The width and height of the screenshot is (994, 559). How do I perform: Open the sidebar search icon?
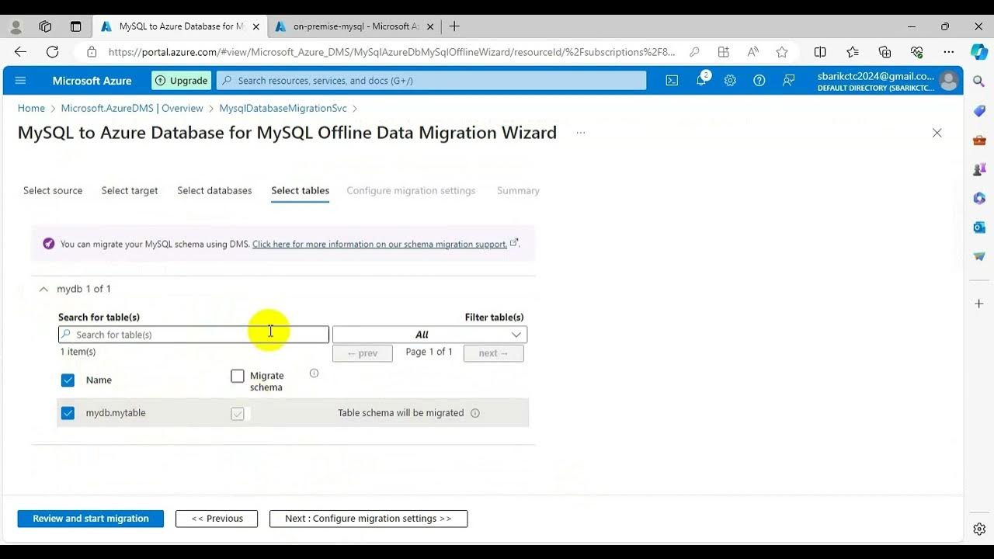coord(979,82)
